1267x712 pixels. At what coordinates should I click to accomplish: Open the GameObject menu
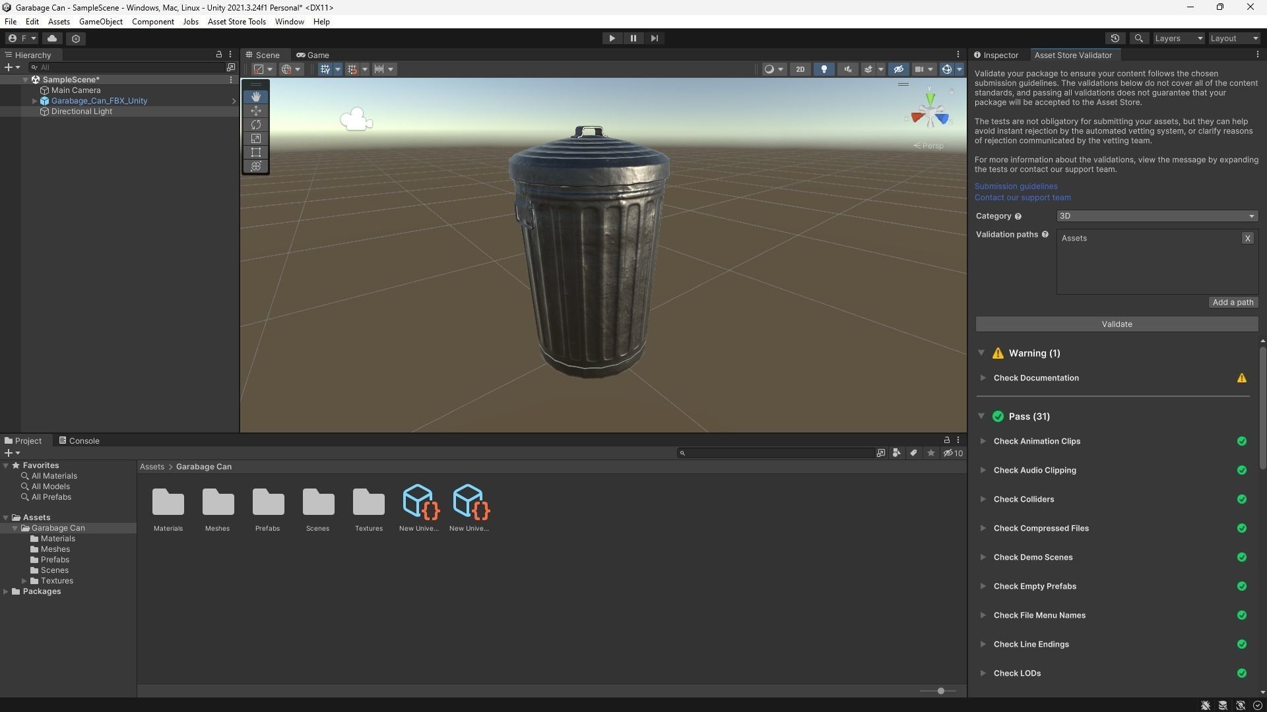coord(100,22)
